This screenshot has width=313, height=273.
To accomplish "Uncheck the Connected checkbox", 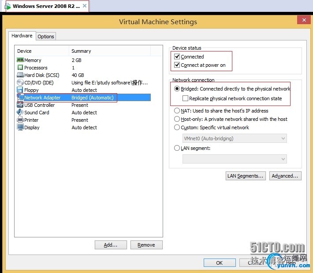I will click(177, 57).
